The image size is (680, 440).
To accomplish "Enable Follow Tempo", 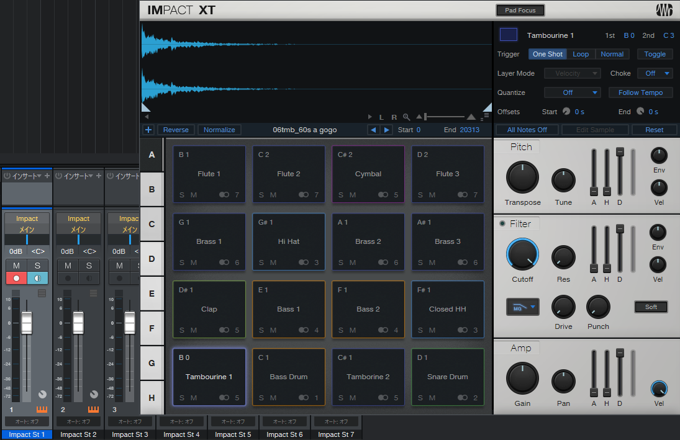I will [640, 92].
